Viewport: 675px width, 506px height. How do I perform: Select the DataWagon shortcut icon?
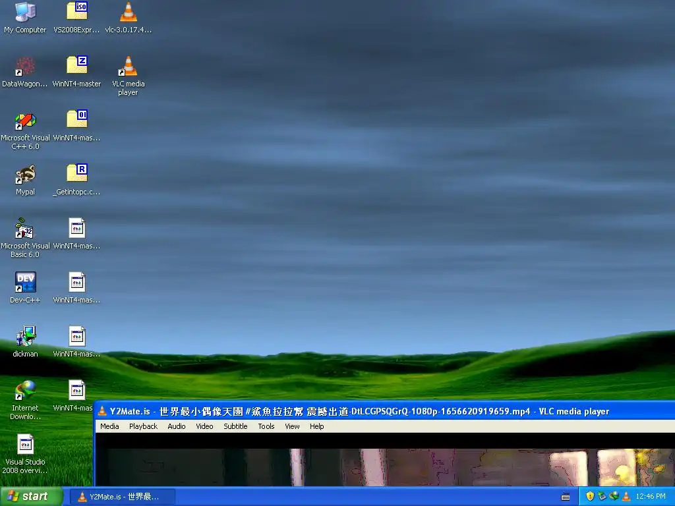click(25, 71)
